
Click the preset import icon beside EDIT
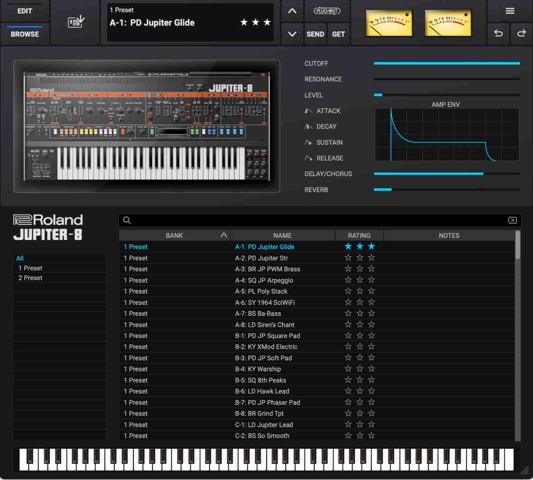75,21
